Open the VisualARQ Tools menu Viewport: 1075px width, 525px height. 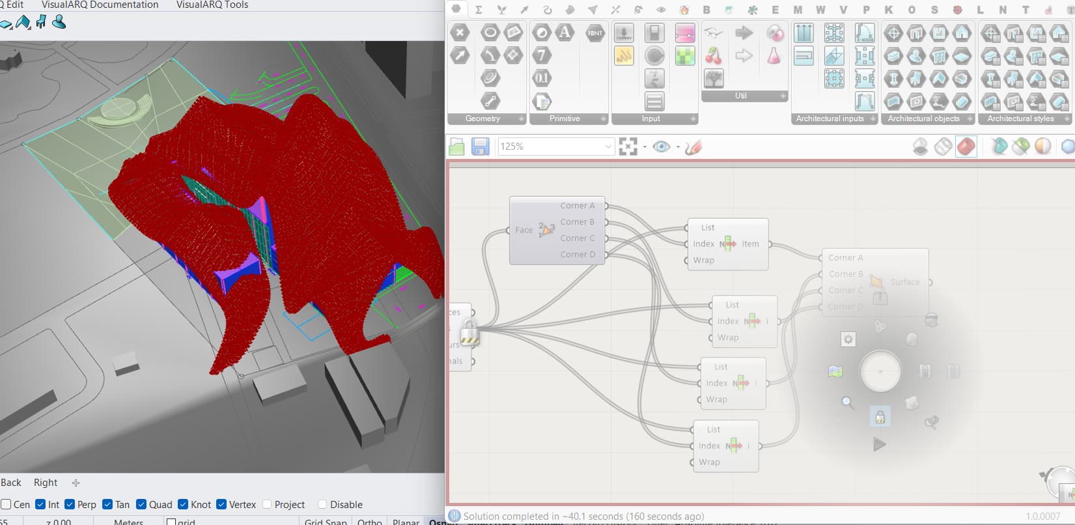212,5
